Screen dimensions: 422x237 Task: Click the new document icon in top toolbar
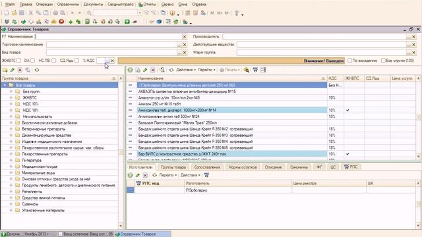7,13
